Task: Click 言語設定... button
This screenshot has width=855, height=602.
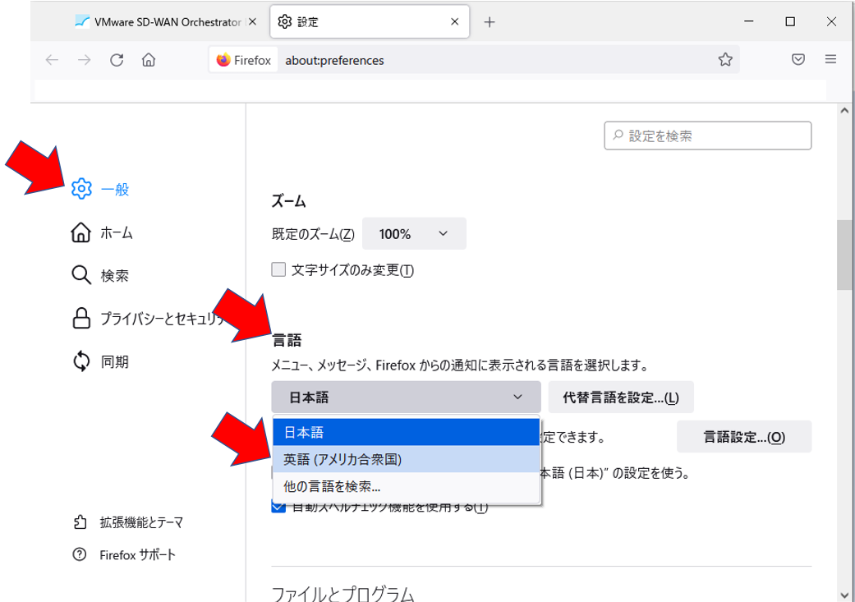Action: [x=744, y=436]
